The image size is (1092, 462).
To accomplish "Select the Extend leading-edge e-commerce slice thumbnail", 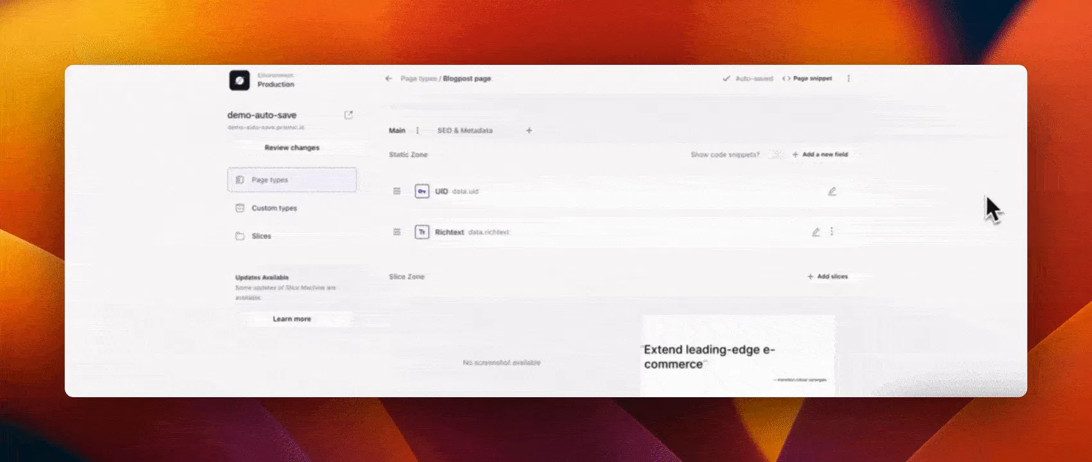I will [x=738, y=355].
